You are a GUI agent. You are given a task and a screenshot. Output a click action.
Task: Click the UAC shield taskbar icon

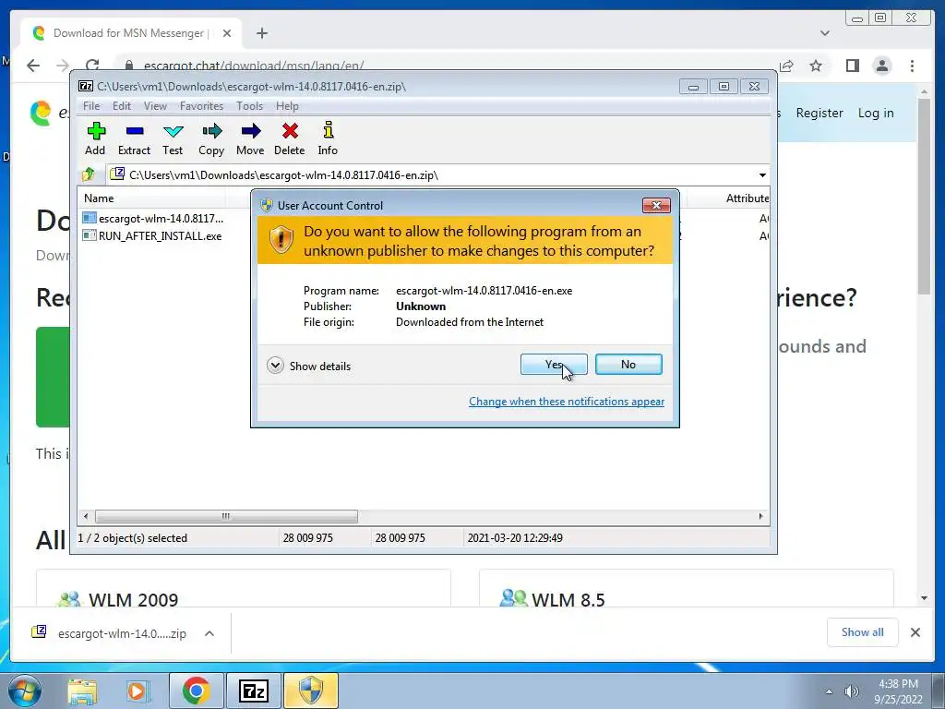pos(311,691)
